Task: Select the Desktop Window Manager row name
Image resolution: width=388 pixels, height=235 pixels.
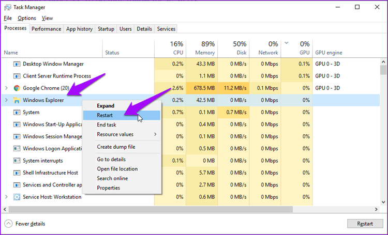Action: [53, 64]
